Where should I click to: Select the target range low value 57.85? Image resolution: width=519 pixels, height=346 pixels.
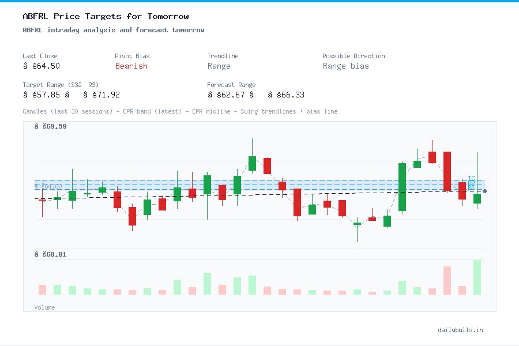(x=42, y=95)
